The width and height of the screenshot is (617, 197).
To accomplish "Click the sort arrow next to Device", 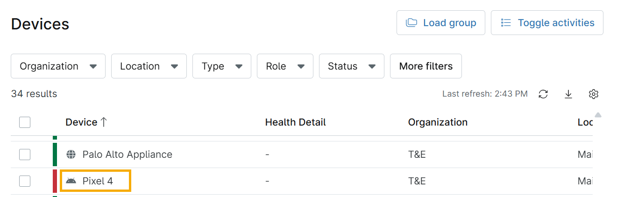I will tap(104, 122).
